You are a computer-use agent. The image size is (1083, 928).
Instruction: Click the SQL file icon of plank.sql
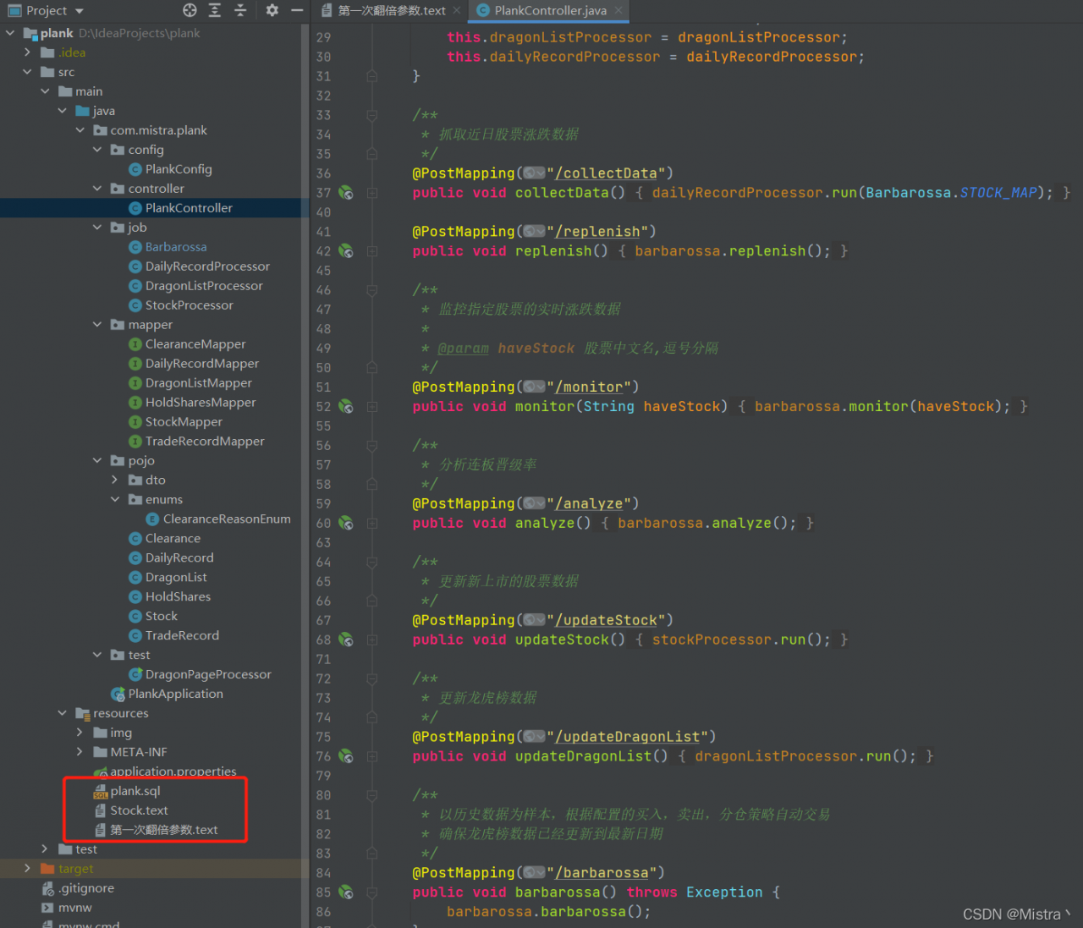(x=100, y=792)
